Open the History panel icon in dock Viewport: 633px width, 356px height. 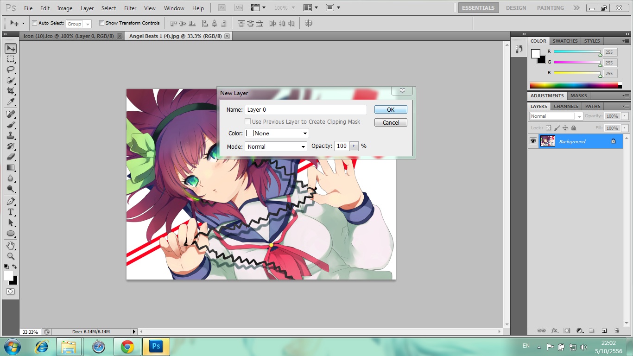(519, 49)
